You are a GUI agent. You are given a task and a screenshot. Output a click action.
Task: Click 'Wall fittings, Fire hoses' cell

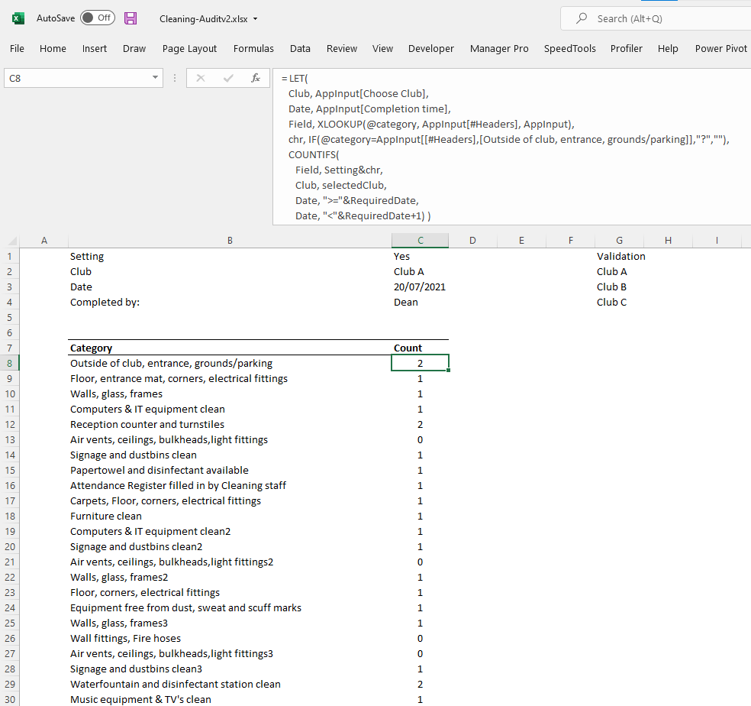tap(230, 638)
